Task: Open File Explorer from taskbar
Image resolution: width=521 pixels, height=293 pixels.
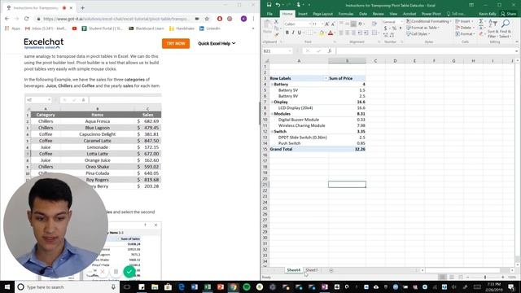Action: coord(155,286)
